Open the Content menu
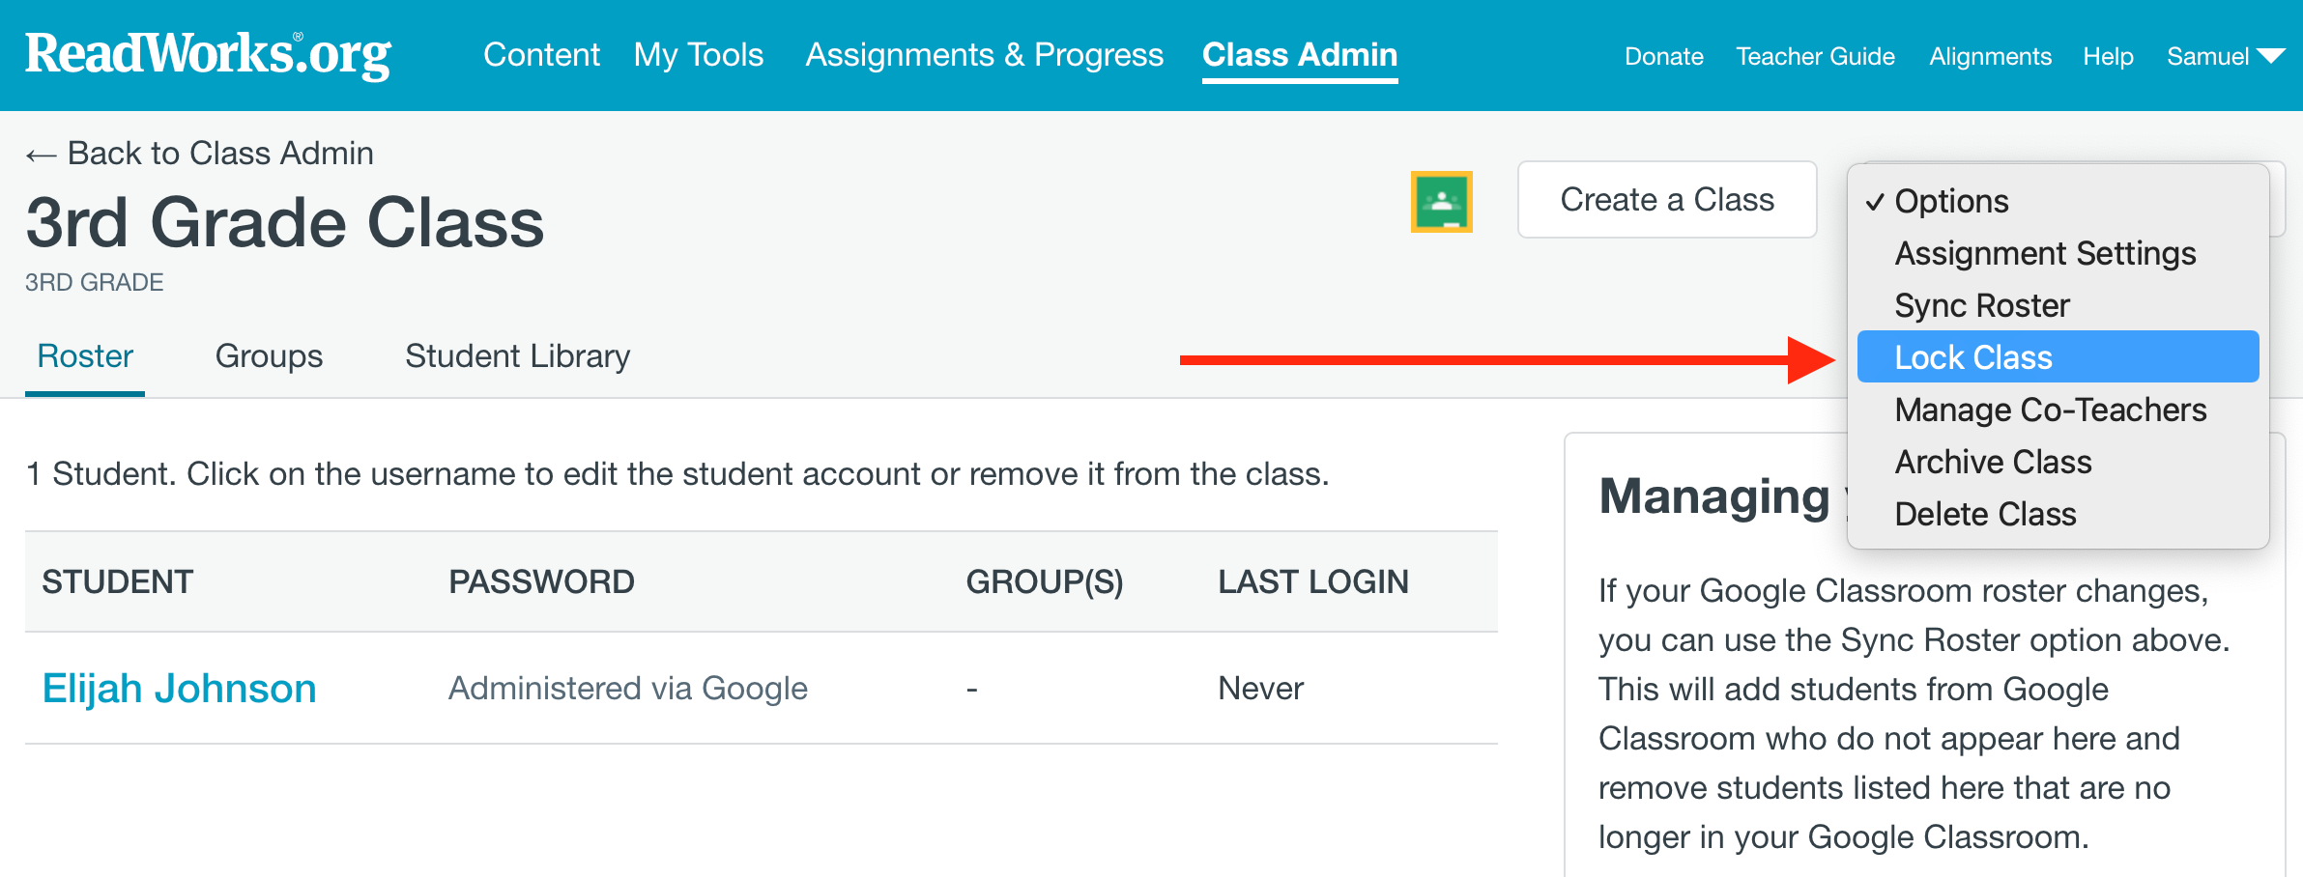2303x877 pixels. coord(541,55)
